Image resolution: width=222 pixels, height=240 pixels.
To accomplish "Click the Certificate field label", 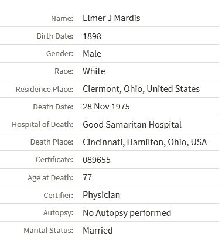I will pyautogui.click(x=54, y=160).
